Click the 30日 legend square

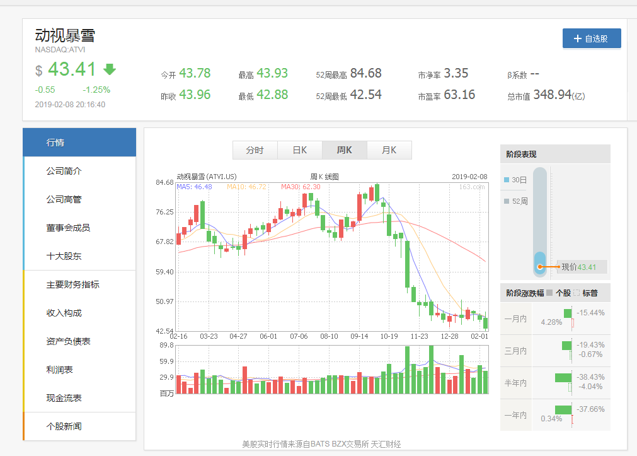507,180
